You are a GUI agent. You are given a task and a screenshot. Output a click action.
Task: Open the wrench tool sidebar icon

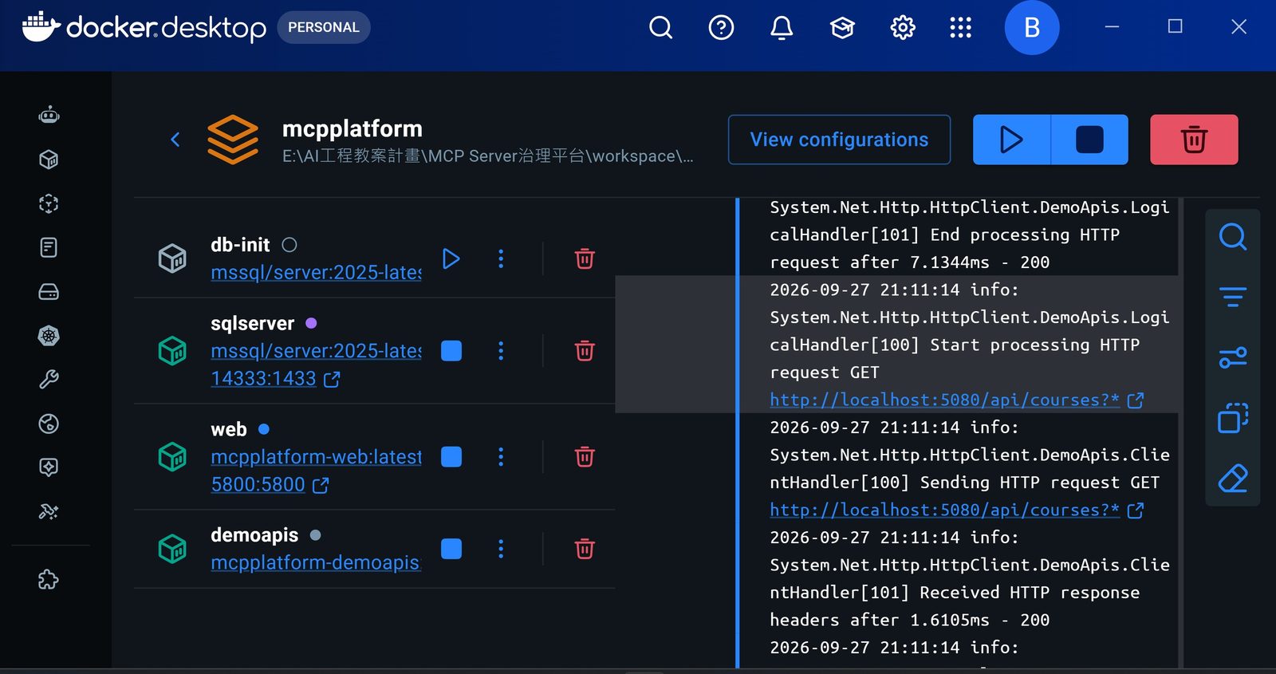point(49,380)
